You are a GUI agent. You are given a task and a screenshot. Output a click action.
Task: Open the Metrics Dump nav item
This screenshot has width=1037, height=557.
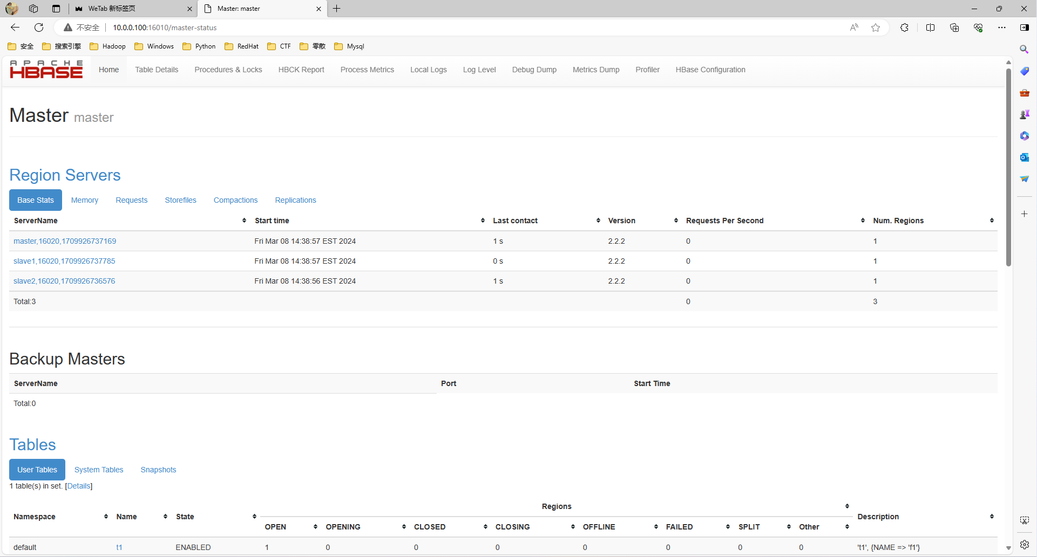click(596, 70)
